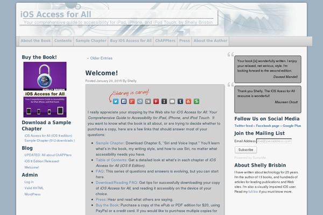The width and height of the screenshot is (323, 215).
Task: Share the post by email icon
Action: (172, 101)
